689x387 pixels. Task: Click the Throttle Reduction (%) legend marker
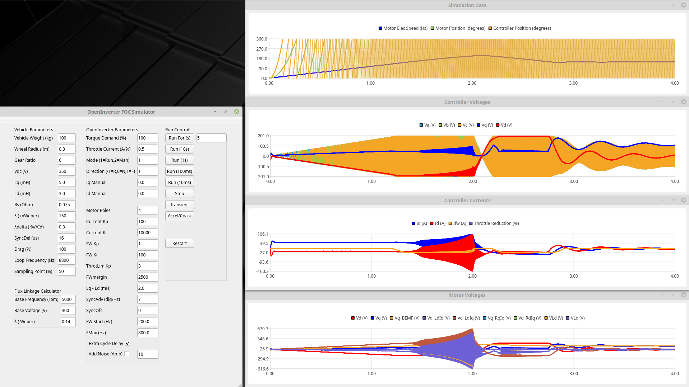point(471,223)
